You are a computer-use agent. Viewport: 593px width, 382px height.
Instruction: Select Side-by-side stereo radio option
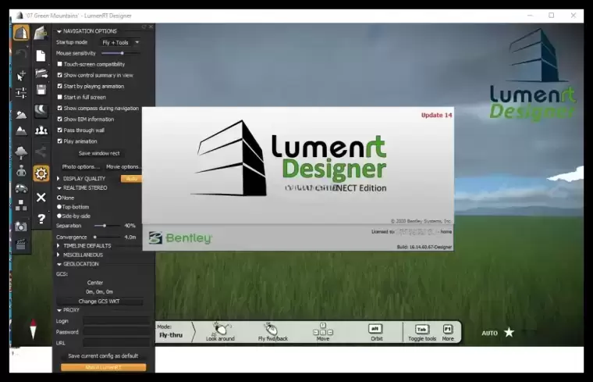tap(59, 216)
